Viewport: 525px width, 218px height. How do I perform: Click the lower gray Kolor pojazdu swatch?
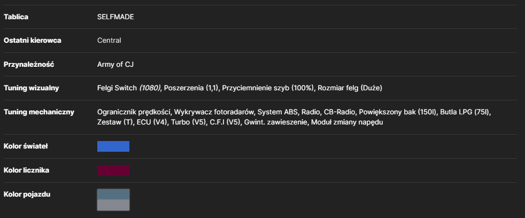[113, 205]
